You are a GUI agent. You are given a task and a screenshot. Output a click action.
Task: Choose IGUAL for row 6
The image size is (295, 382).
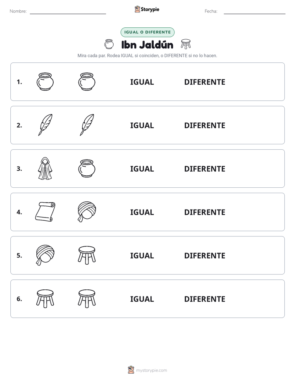pos(142,299)
